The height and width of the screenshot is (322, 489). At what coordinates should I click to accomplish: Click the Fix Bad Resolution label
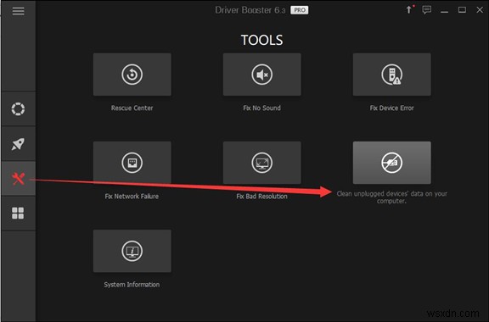262,197
